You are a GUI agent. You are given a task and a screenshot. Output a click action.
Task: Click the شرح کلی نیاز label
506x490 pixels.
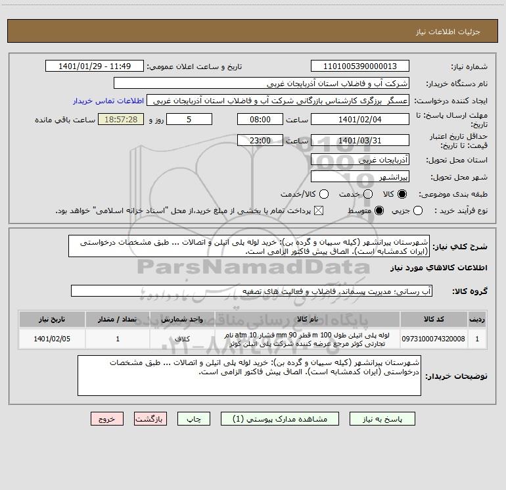(460, 247)
